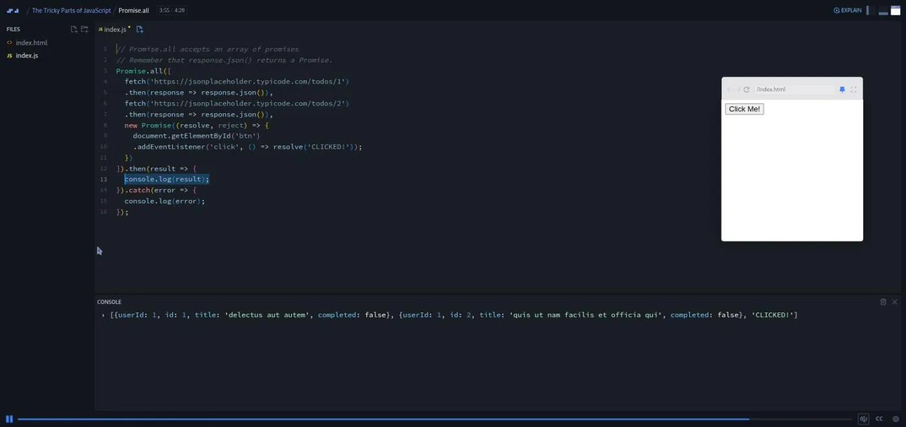Click the first comment line in editor
Screen dimensions: 906x427
[x=207, y=49]
